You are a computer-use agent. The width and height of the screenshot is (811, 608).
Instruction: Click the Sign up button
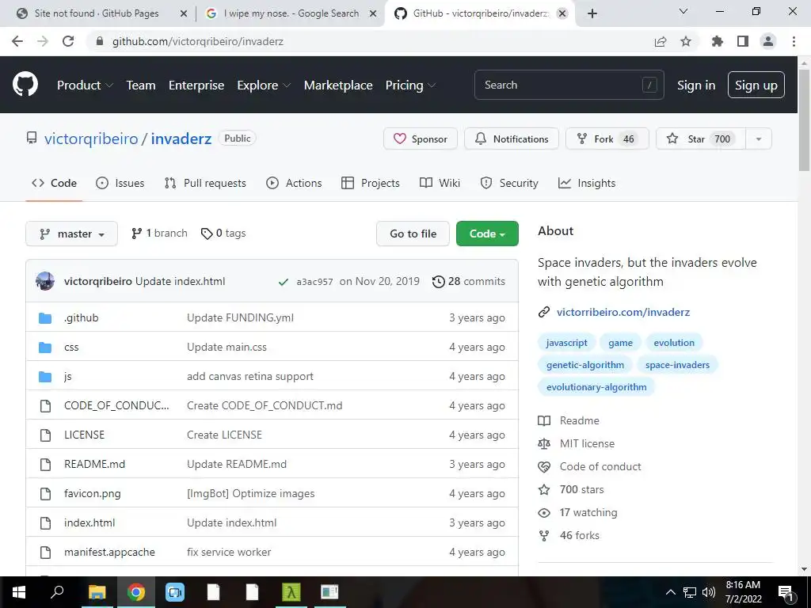(756, 85)
